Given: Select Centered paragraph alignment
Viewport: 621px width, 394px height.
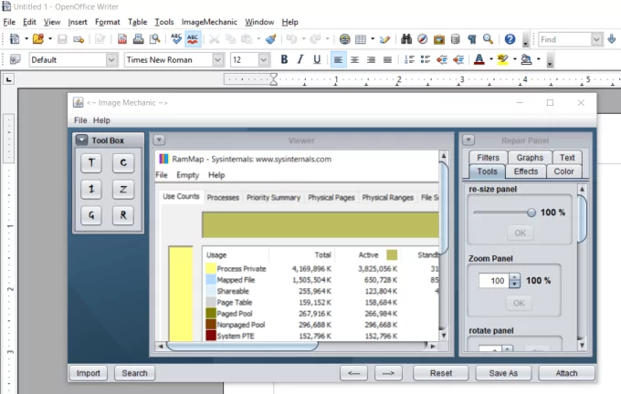Looking at the screenshot, I should pos(354,59).
